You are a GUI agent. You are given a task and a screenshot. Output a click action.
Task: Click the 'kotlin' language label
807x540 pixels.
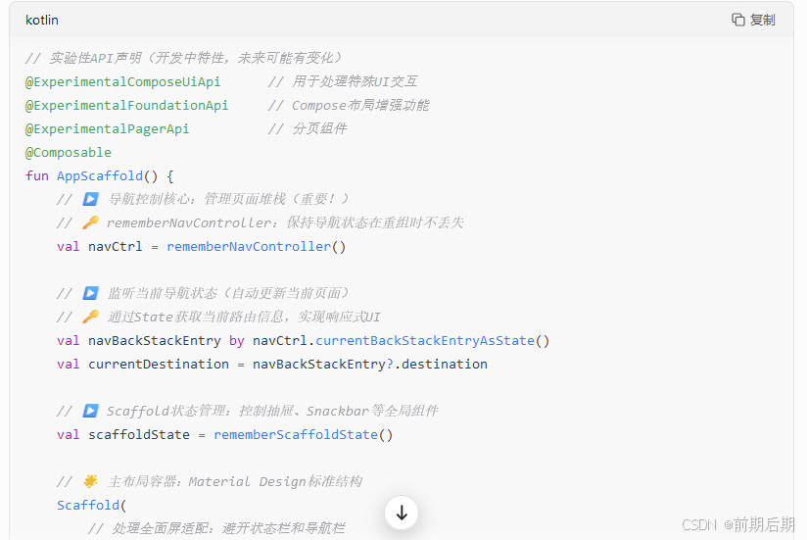click(x=42, y=20)
